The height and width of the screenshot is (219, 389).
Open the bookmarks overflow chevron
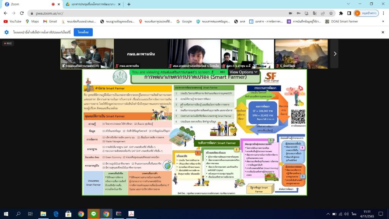(x=384, y=22)
